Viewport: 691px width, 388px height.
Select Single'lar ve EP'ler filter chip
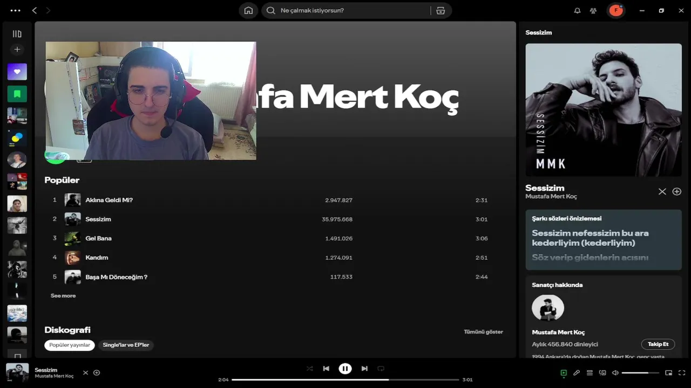click(126, 345)
